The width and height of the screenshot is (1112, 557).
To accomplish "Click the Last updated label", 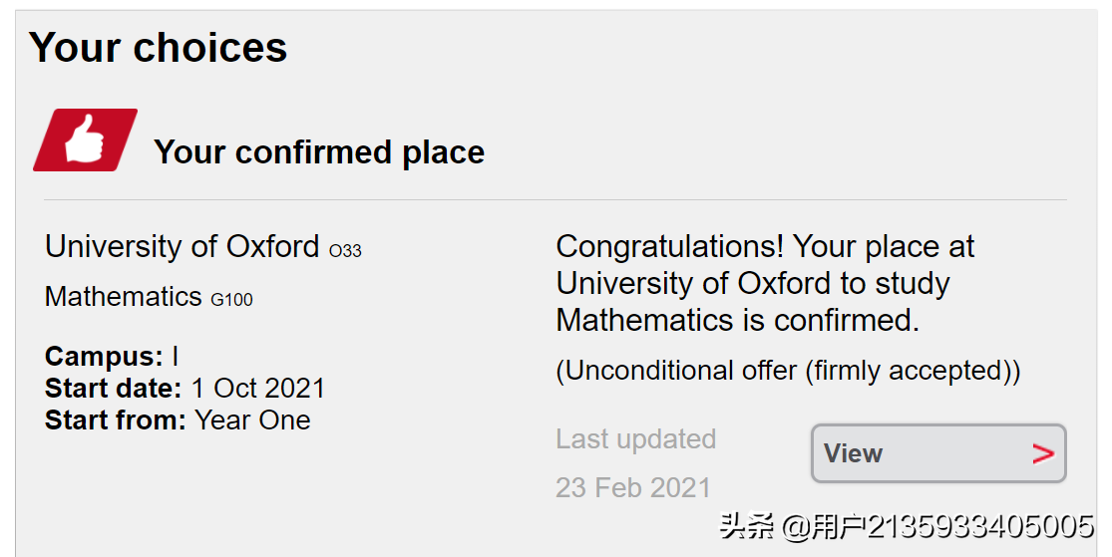I will (x=636, y=438).
